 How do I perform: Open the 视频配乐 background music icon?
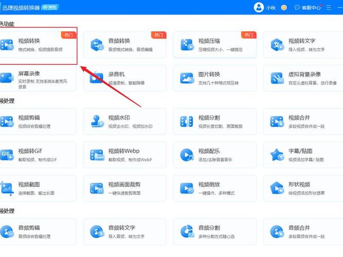[x=187, y=155]
